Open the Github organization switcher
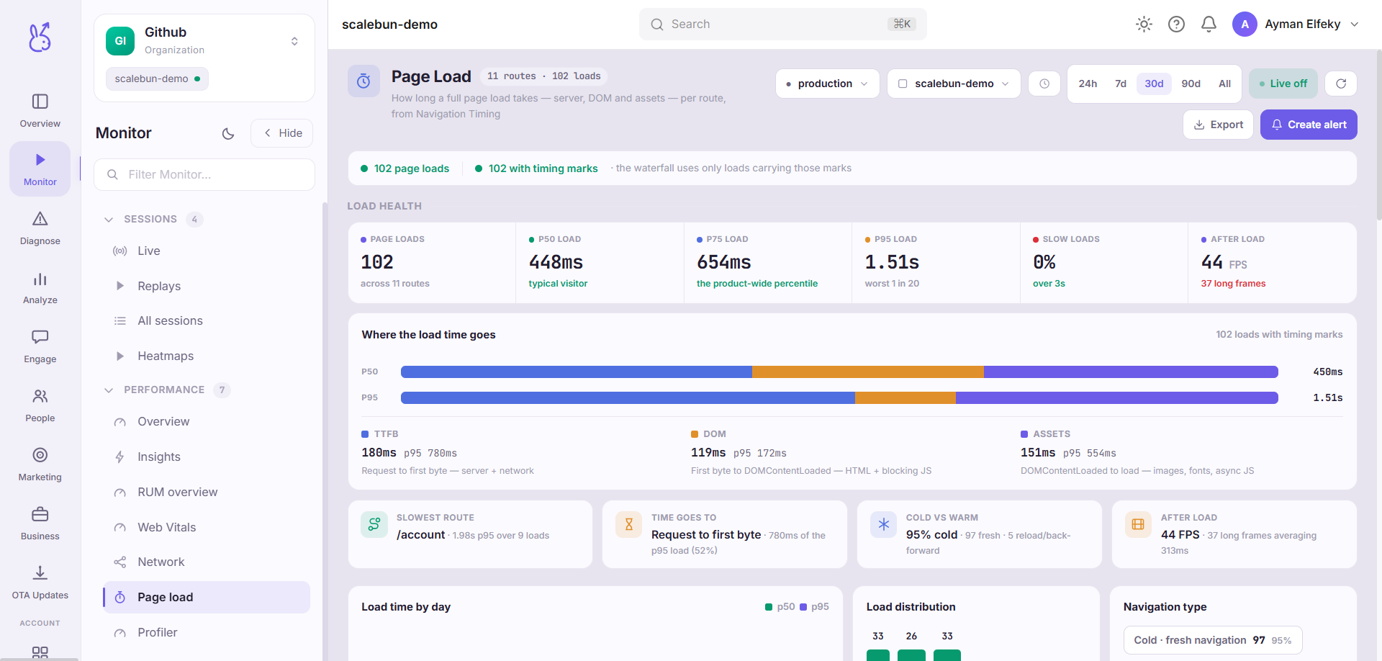1382x661 pixels. [x=204, y=41]
